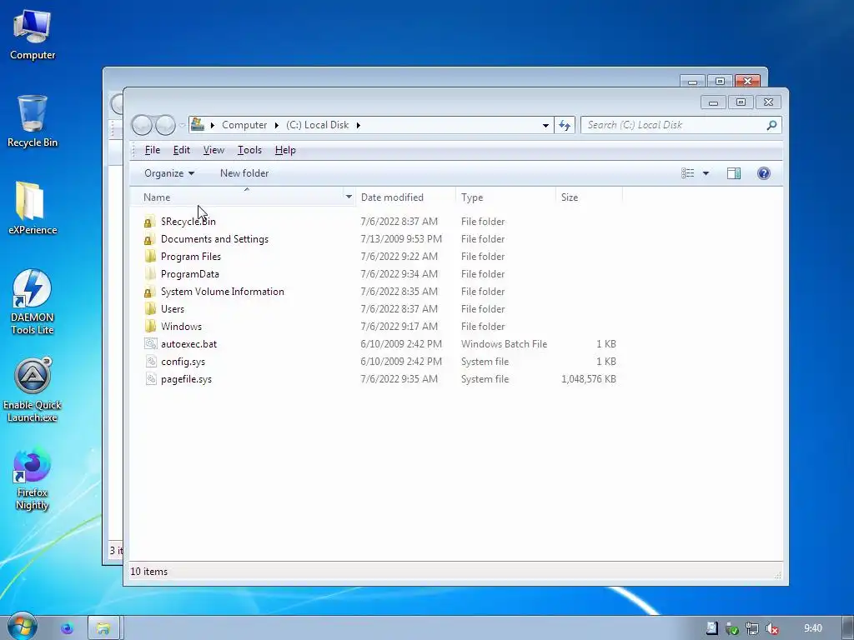
Task: Open the Explorer Get help icon
Action: pyautogui.click(x=764, y=173)
